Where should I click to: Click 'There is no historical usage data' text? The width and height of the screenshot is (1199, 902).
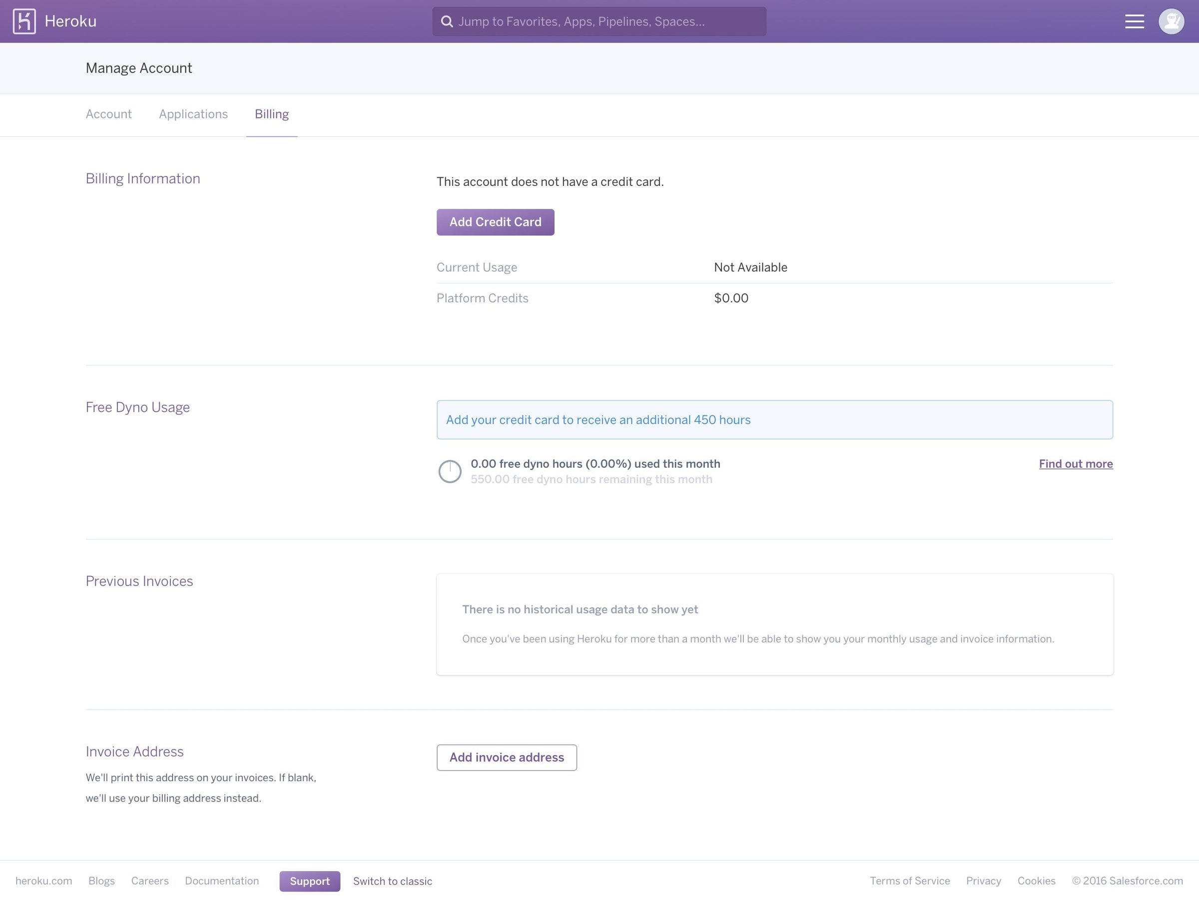(580, 609)
